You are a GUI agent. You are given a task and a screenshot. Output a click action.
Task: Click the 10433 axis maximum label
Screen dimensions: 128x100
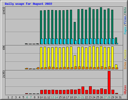click(x=4, y=10)
